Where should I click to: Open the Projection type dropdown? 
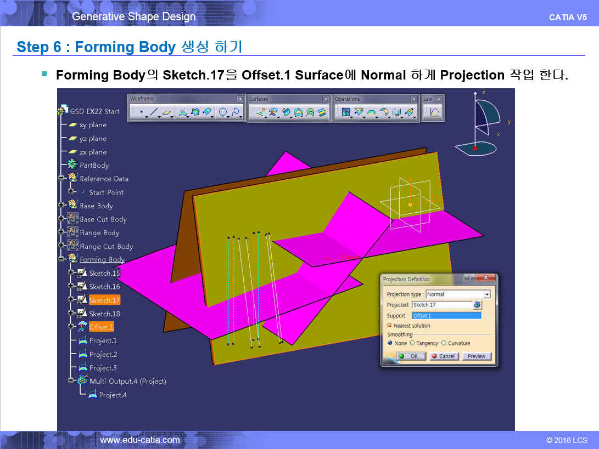click(486, 294)
